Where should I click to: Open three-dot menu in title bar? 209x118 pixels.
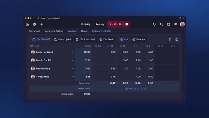[184, 18]
